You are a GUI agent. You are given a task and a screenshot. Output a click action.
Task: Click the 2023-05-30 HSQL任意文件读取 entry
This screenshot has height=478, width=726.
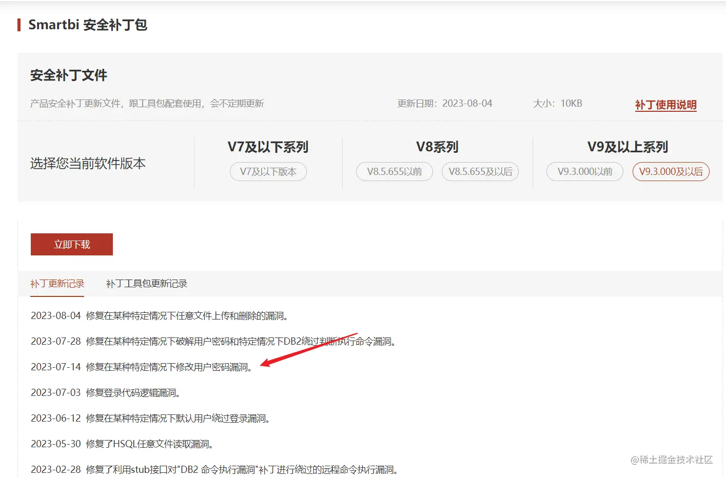[122, 444]
